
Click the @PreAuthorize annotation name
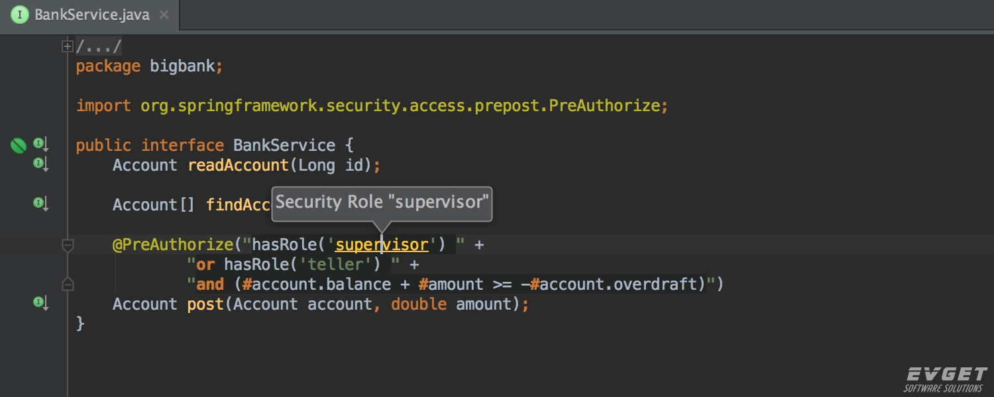174,245
